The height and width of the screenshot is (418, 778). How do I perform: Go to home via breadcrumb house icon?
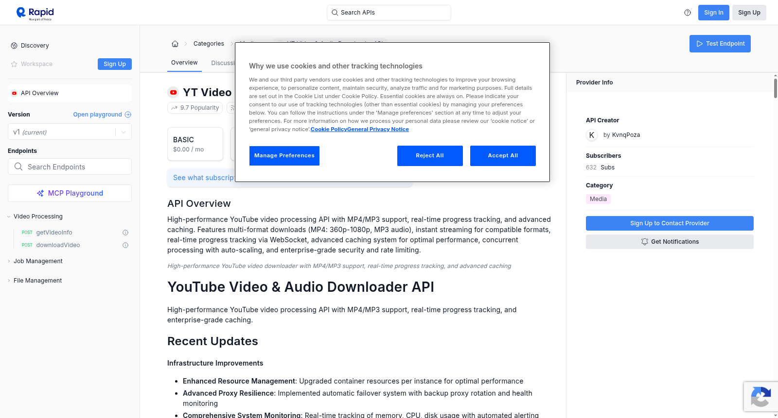coord(175,44)
